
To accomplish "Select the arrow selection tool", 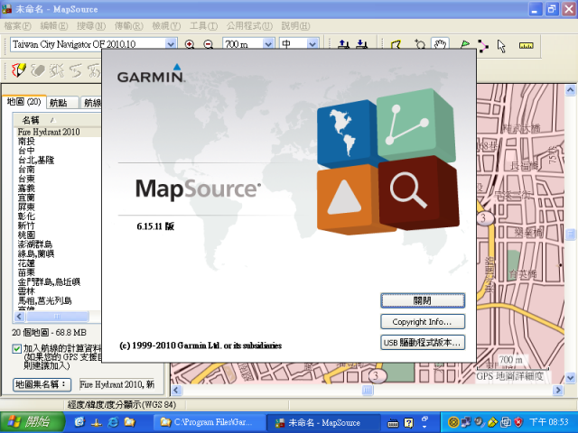I will (501, 46).
